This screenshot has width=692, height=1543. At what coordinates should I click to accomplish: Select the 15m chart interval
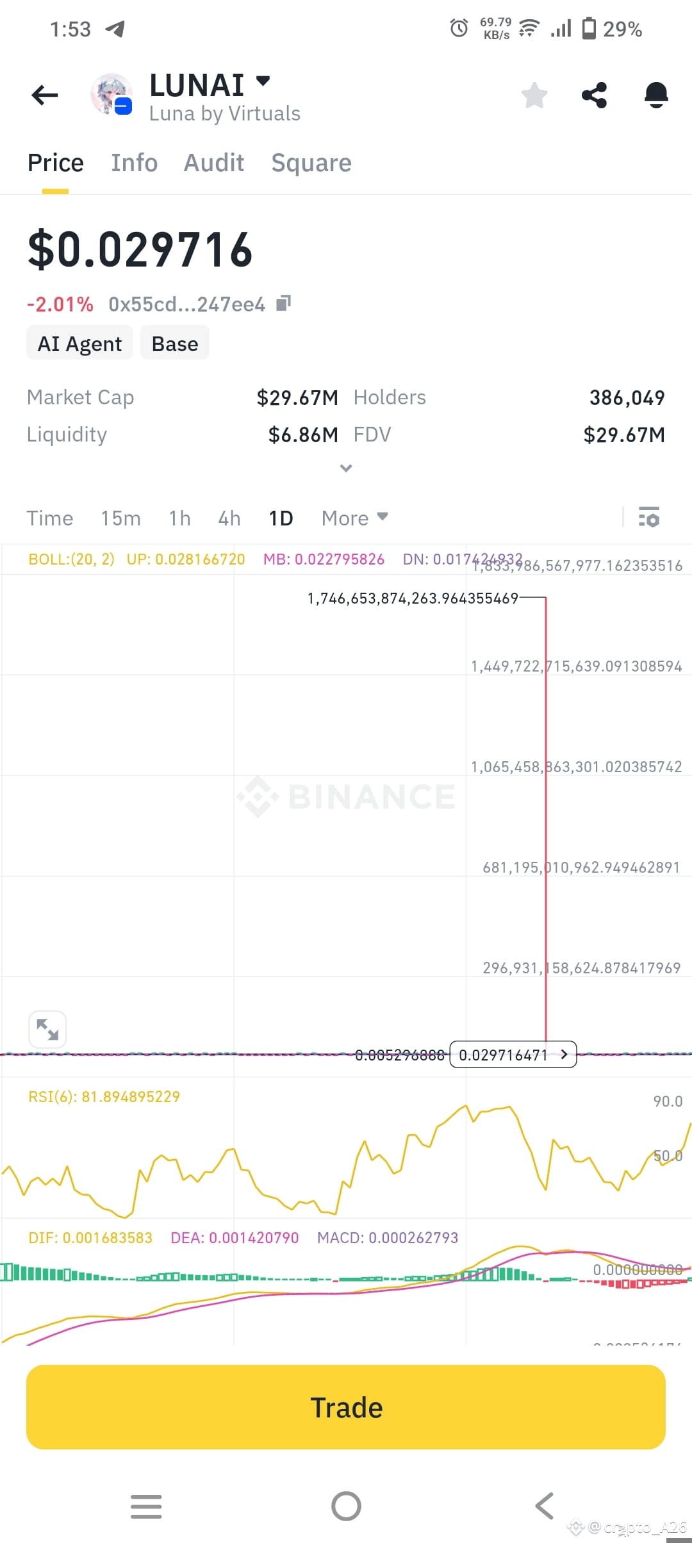click(x=120, y=518)
